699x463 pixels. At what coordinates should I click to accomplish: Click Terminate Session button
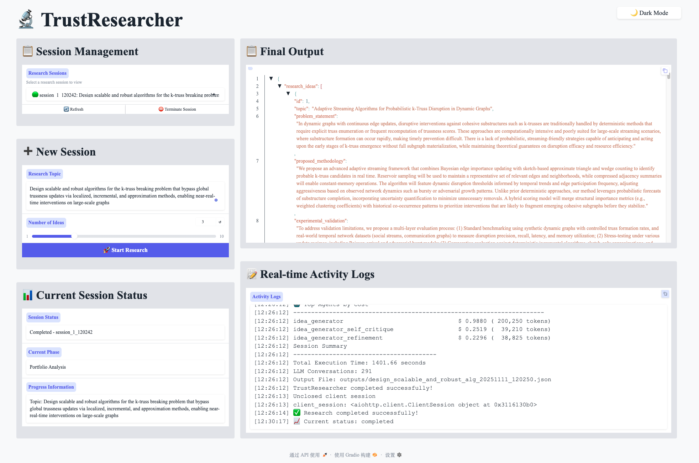click(x=177, y=109)
